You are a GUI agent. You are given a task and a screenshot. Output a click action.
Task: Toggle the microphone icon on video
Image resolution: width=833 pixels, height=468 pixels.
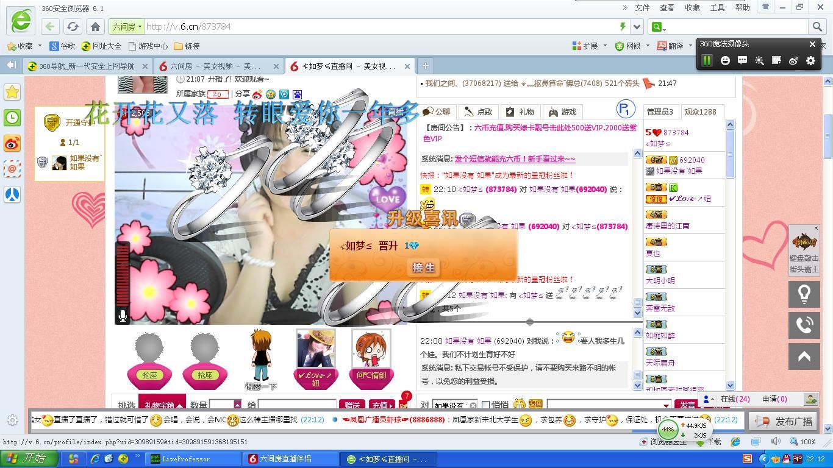click(x=123, y=316)
